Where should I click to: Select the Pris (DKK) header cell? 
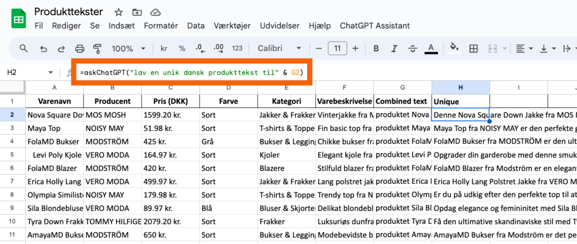pyautogui.click(x=170, y=101)
